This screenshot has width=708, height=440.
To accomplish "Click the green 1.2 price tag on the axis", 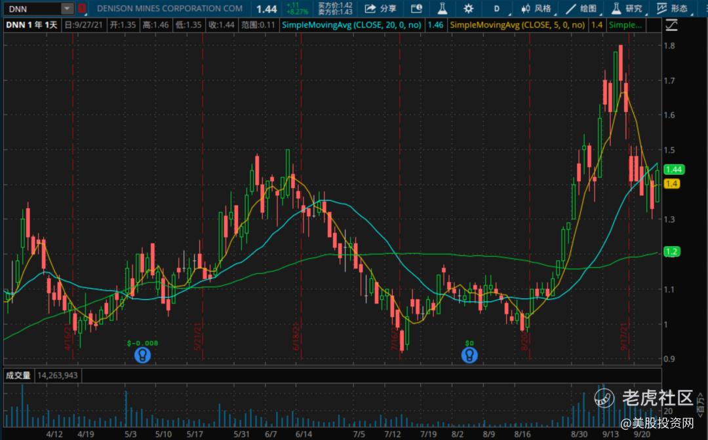I will coord(671,251).
